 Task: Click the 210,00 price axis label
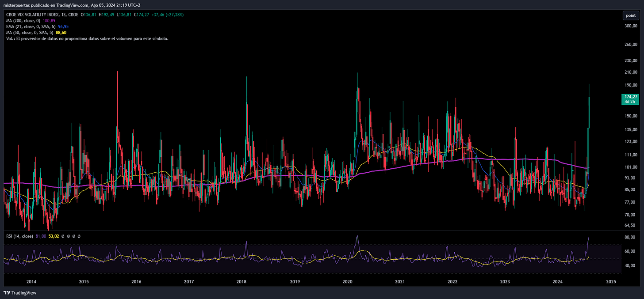(x=630, y=72)
